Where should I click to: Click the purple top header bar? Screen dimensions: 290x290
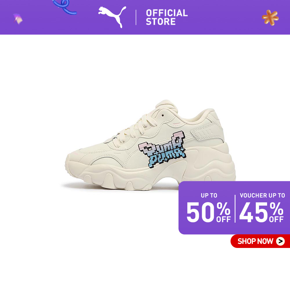(145, 17)
